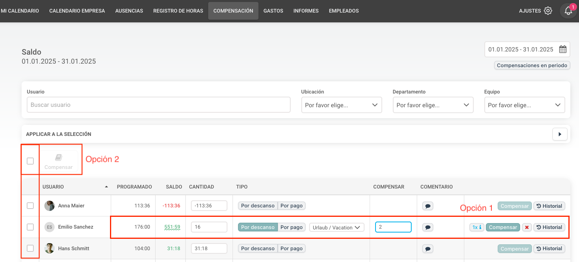Open the date range calendar icon
Image resolution: width=579 pixels, height=262 pixels.
tap(563, 49)
